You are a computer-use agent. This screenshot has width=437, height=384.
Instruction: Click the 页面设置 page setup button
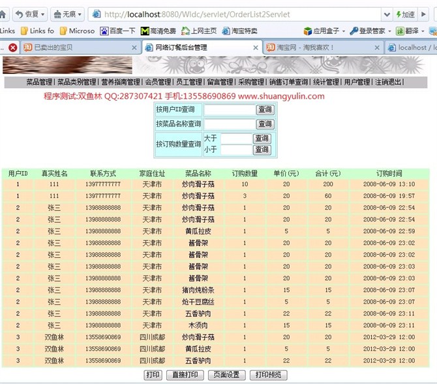[x=226, y=375]
